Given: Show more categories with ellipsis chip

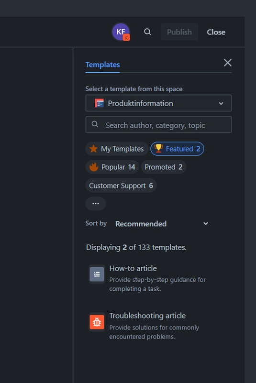Looking at the screenshot, I should [x=96, y=204].
